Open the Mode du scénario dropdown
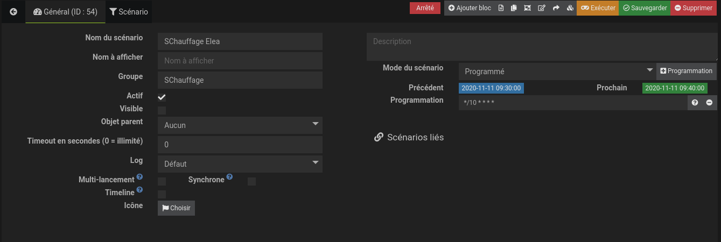Image resolution: width=721 pixels, height=242 pixels. tap(557, 72)
